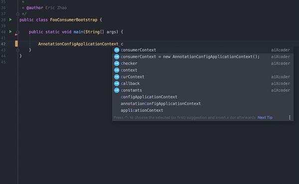Click the orange change marker on line 42
Image resolution: width=299 pixels, height=184 pixels.
point(16,44)
